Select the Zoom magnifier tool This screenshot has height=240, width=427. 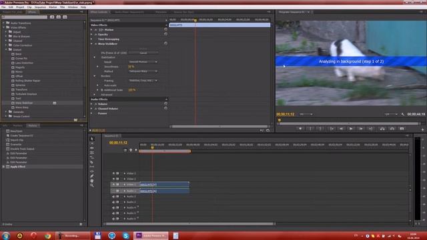[92, 185]
